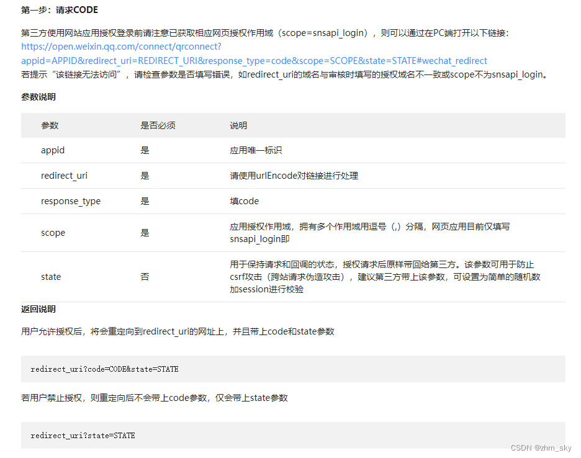Click the '是' cell in the redirect_uri row

point(145,176)
